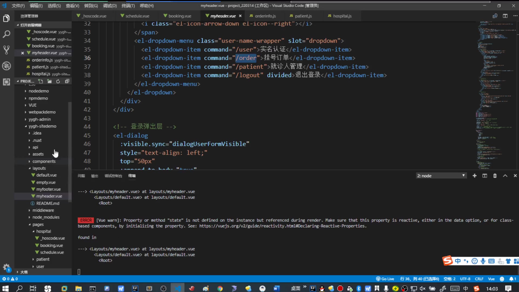Open myfooter.vue in the explorer tree

pos(48,189)
